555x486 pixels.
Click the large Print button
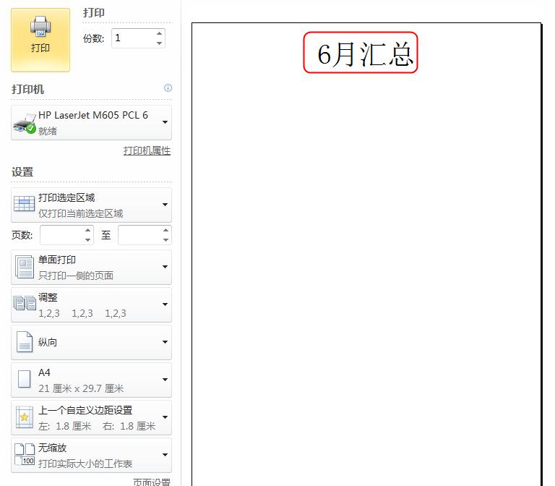point(40,40)
